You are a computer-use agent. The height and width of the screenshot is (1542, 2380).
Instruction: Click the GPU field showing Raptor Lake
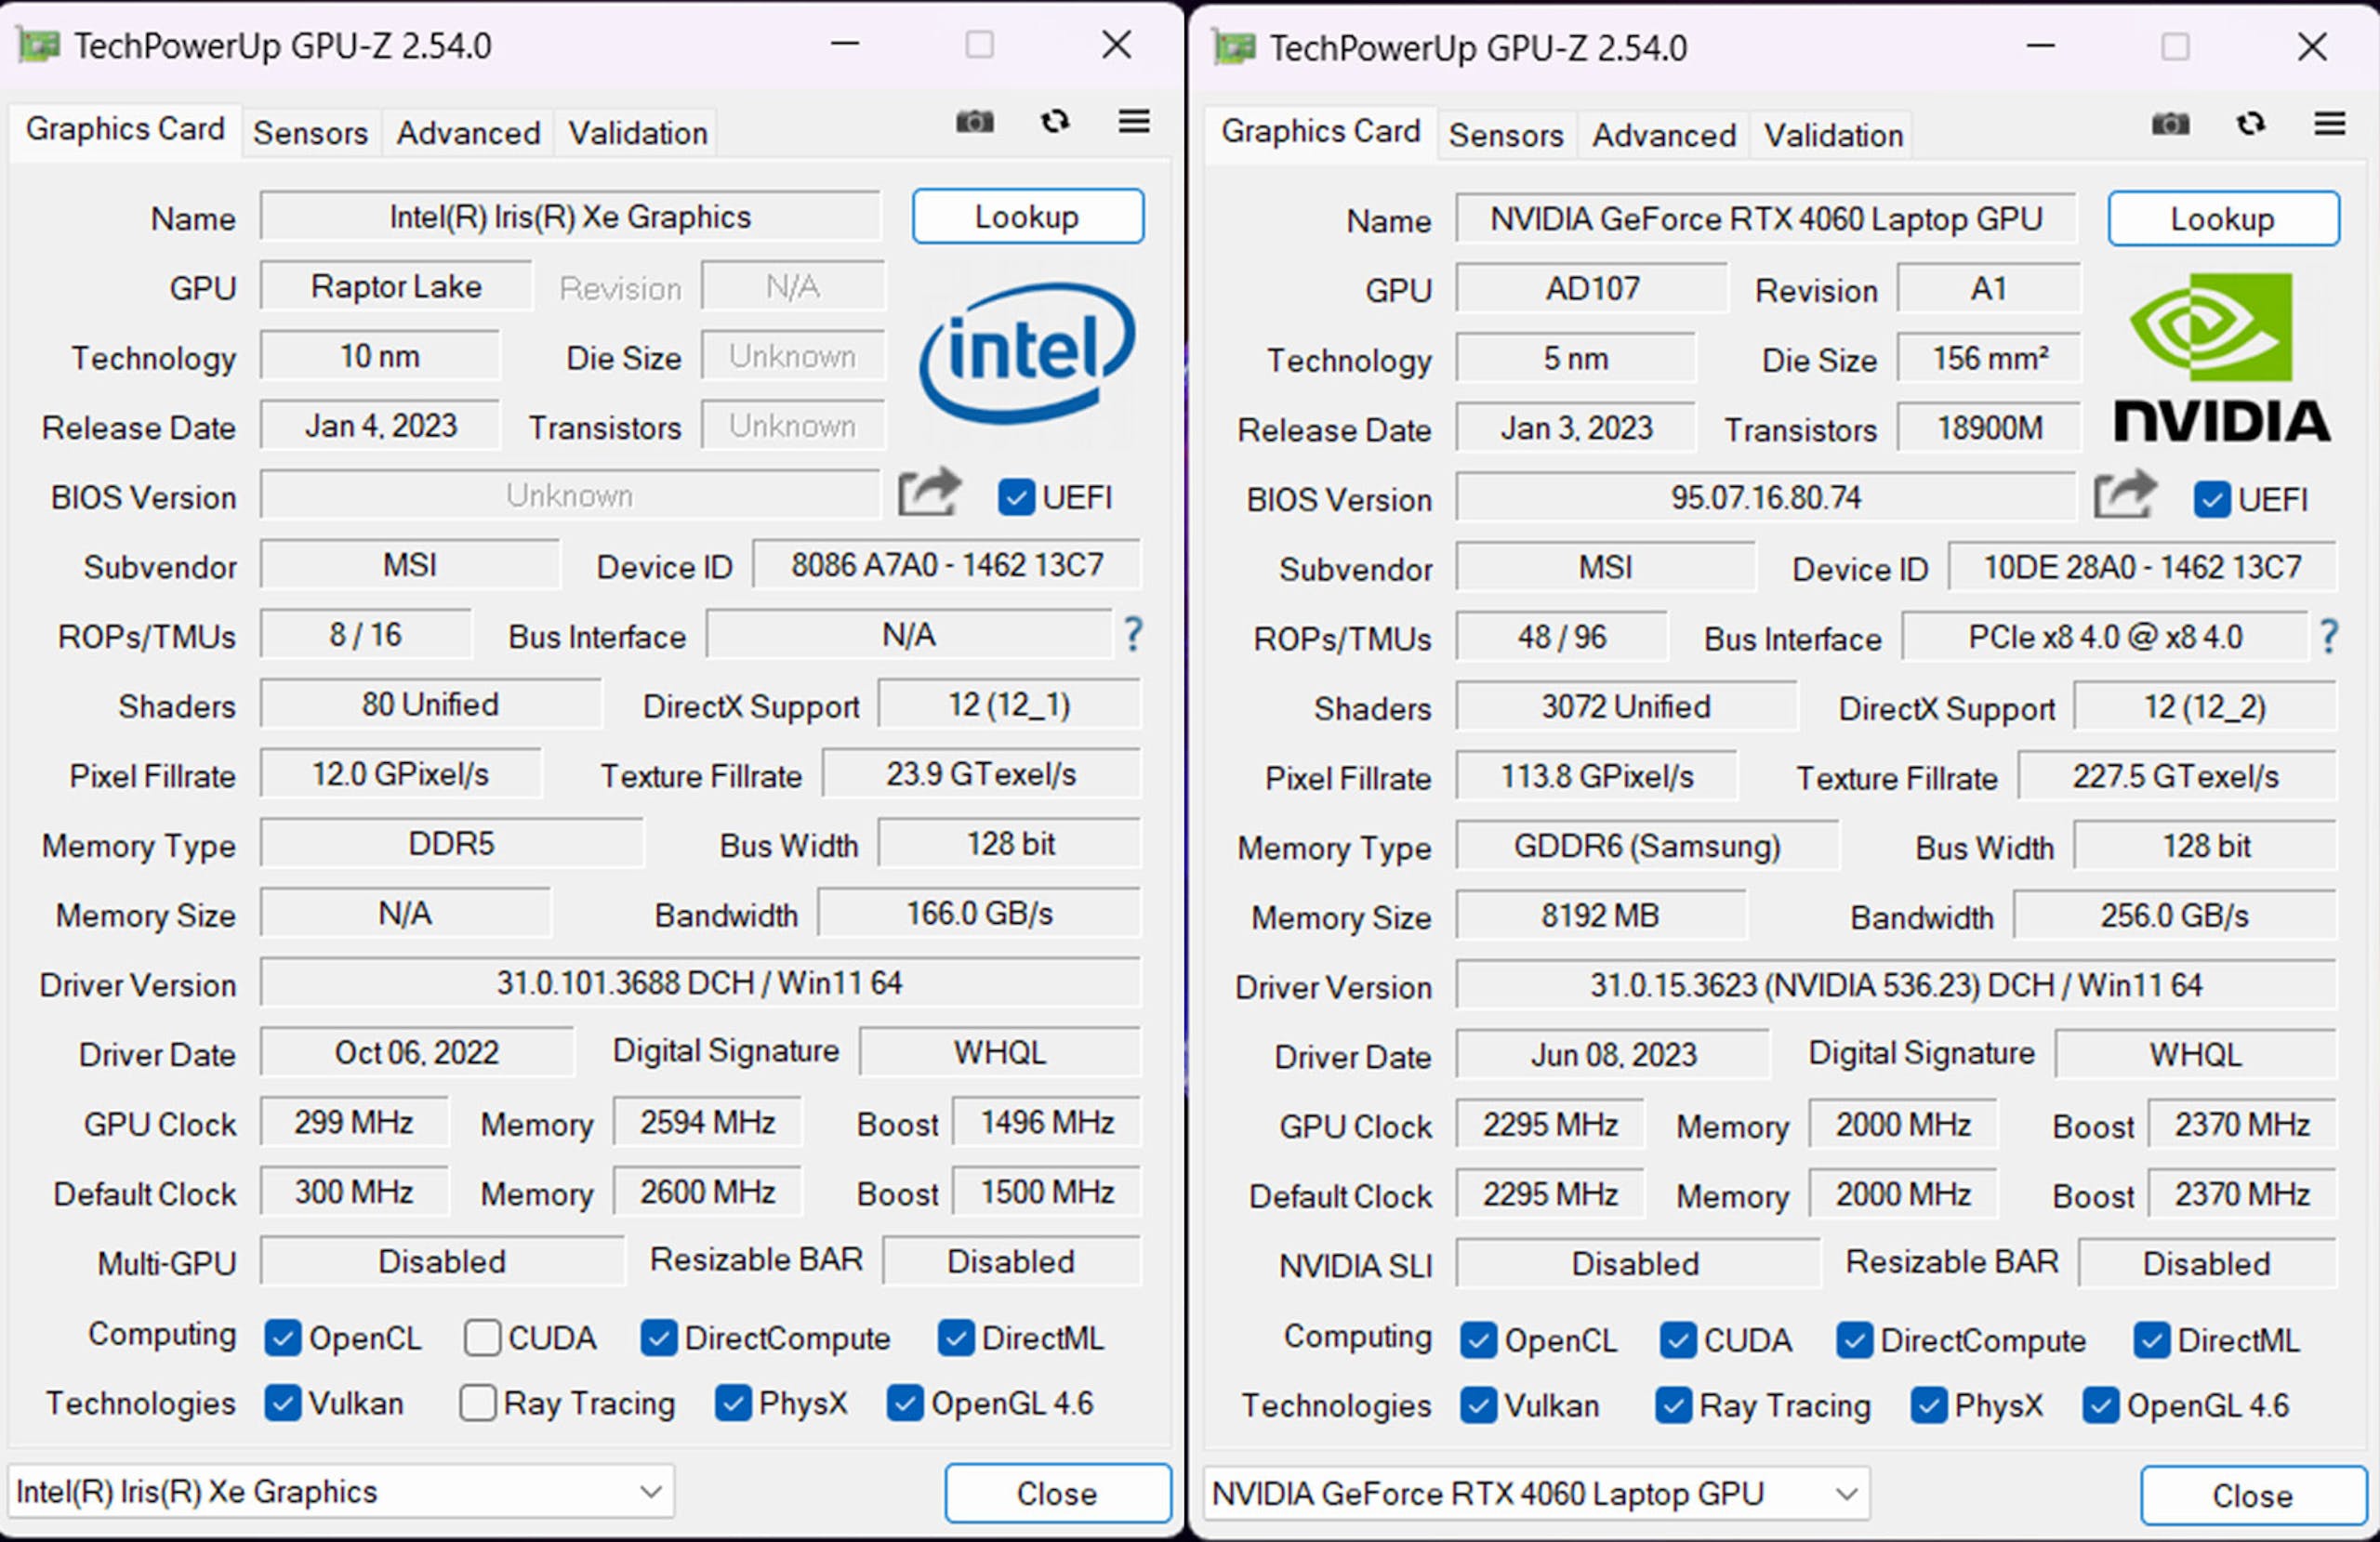pyautogui.click(x=396, y=286)
